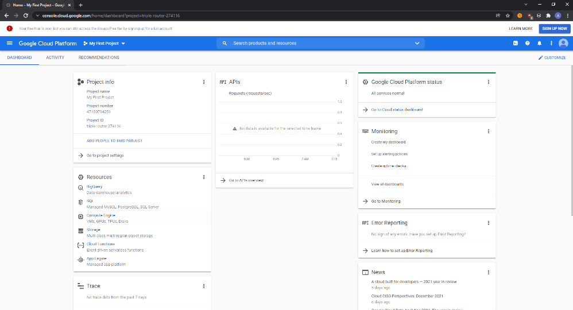Switch to the Recommendations tab
Image resolution: width=573 pixels, height=310 pixels.
pos(99,58)
